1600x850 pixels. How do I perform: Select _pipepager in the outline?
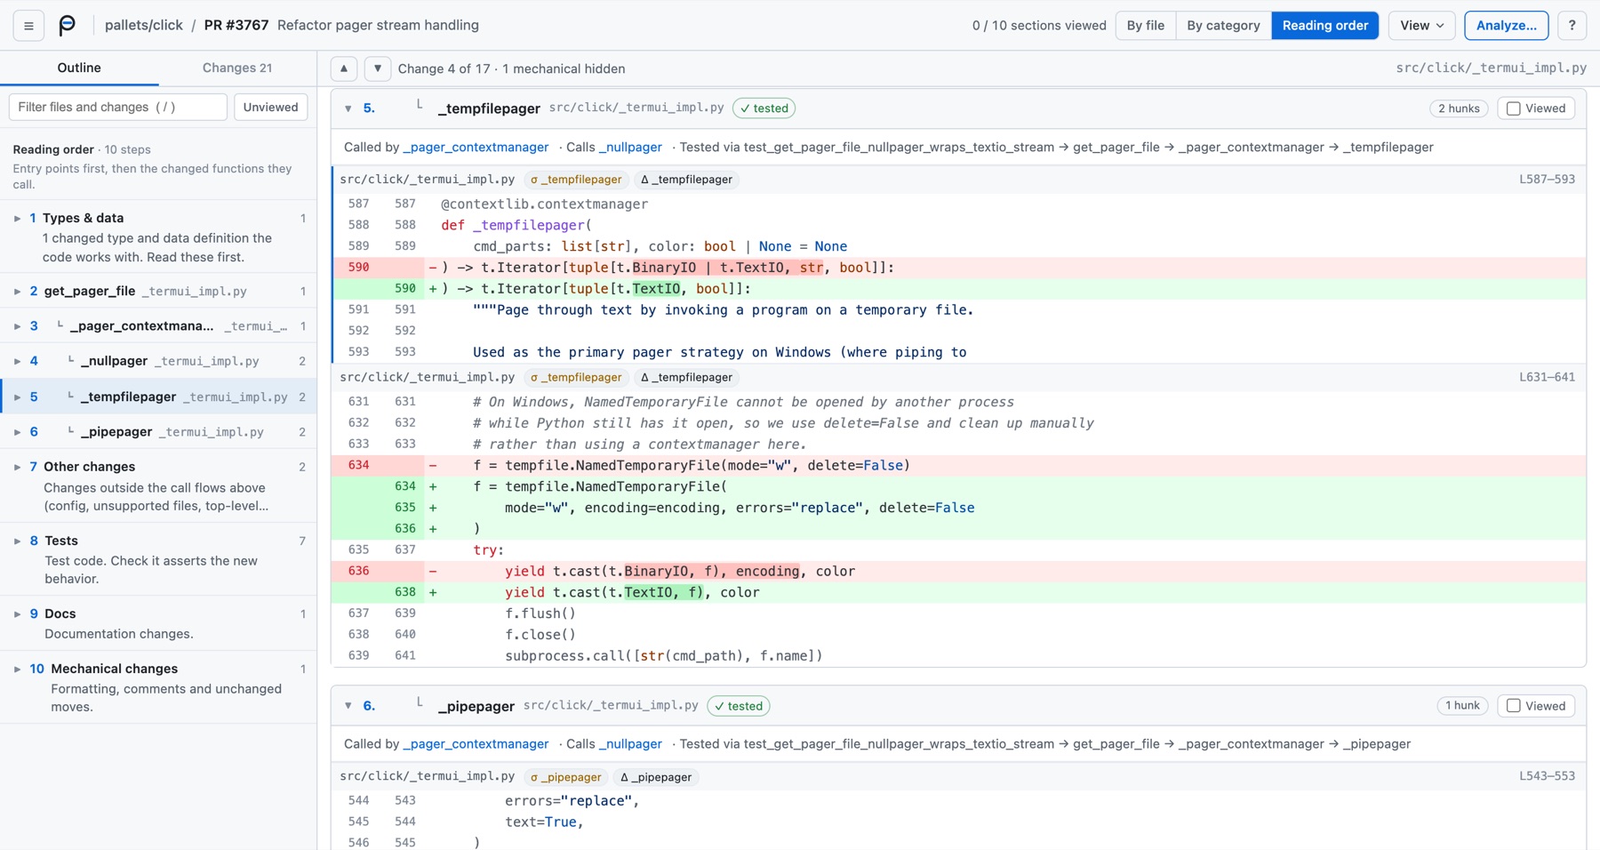[x=158, y=432]
